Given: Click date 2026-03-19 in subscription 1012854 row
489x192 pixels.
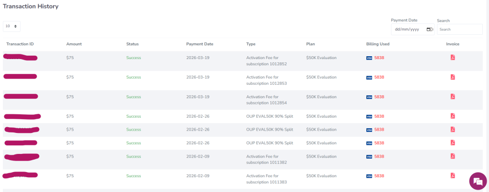Looking at the screenshot, I should coord(198,97).
